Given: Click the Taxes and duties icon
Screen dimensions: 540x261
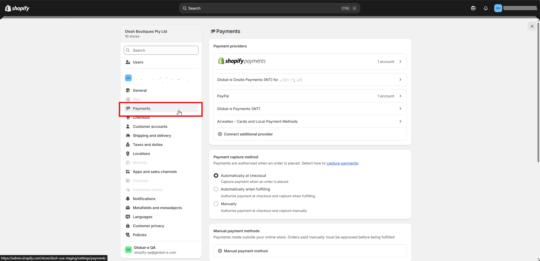Looking at the screenshot, I should click(128, 144).
